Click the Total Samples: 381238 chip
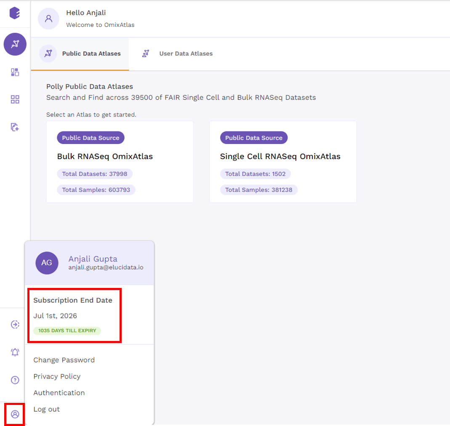Viewport: 450px width, 426px height. click(258, 190)
